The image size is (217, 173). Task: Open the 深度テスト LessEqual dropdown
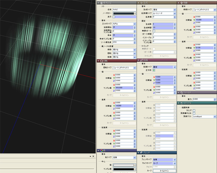click(x=205, y=117)
